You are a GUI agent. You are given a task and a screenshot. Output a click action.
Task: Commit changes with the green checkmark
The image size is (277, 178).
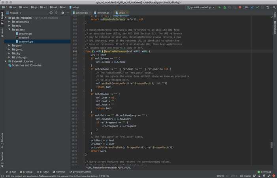point(257,8)
